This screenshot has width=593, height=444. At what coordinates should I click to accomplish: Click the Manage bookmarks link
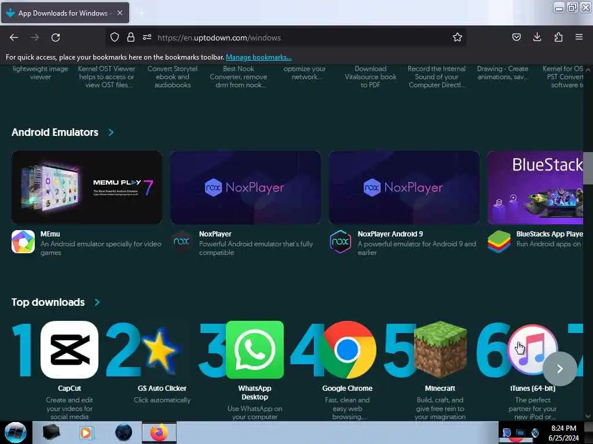click(259, 57)
